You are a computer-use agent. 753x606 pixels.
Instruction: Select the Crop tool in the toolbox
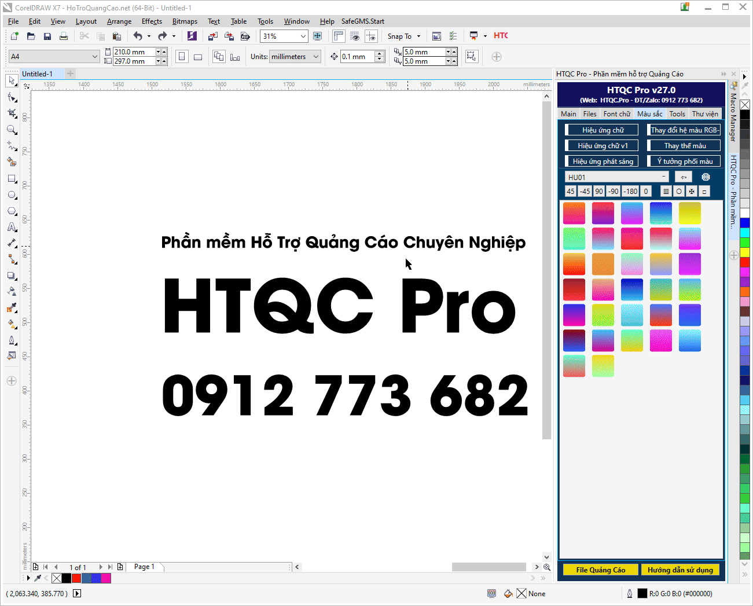[x=12, y=113]
